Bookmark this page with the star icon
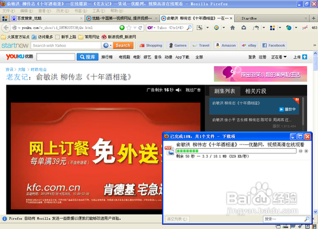 (x=128, y=27)
